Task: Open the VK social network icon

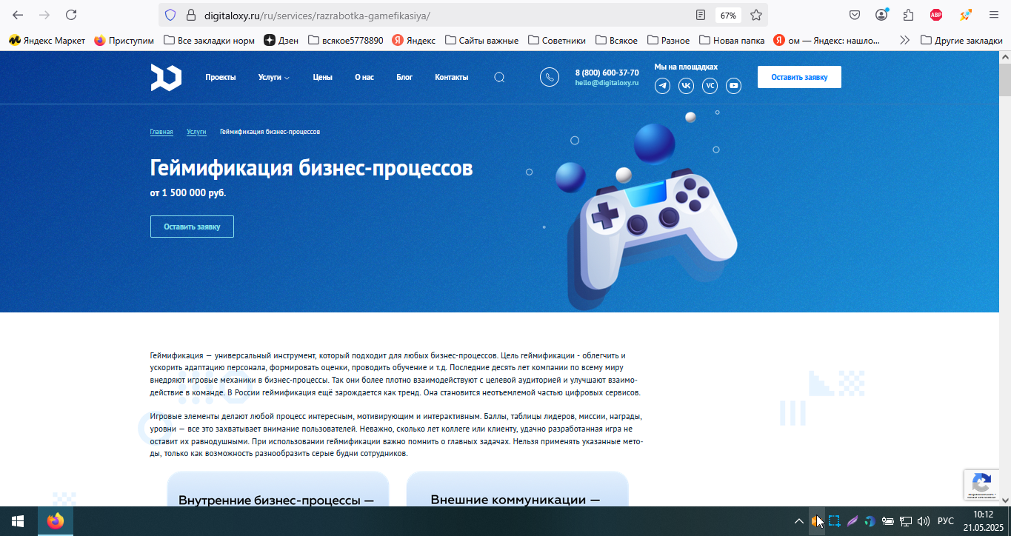Action: tap(687, 86)
